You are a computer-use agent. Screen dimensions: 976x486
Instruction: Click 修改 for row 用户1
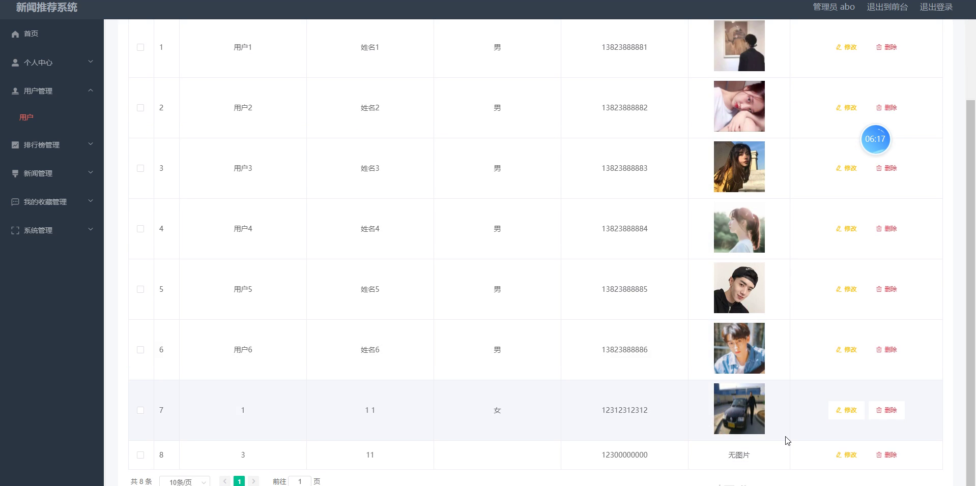tap(846, 47)
